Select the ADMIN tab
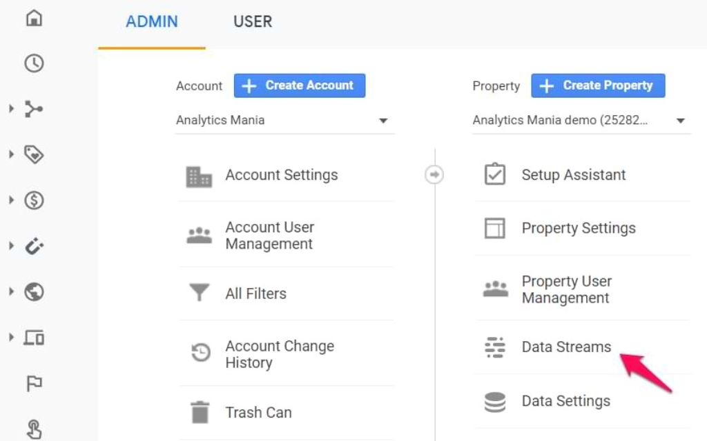The height and width of the screenshot is (441, 707). tap(151, 21)
